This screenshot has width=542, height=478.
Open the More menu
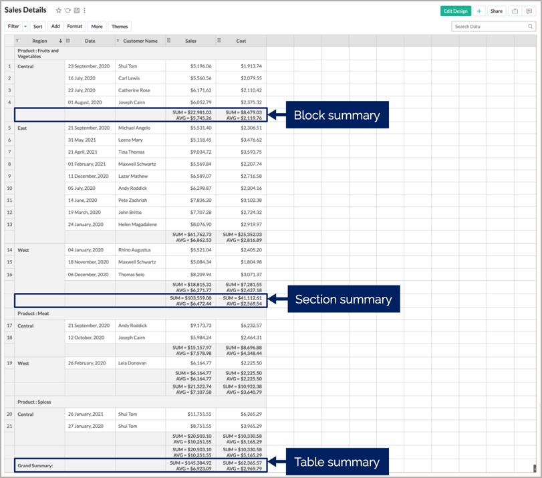click(x=97, y=26)
